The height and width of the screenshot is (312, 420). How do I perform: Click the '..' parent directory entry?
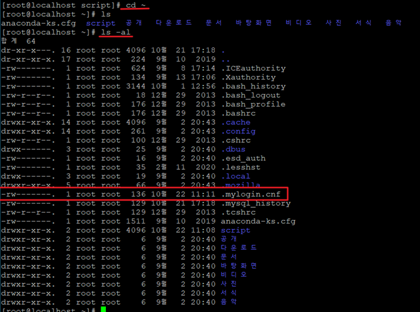click(226, 60)
